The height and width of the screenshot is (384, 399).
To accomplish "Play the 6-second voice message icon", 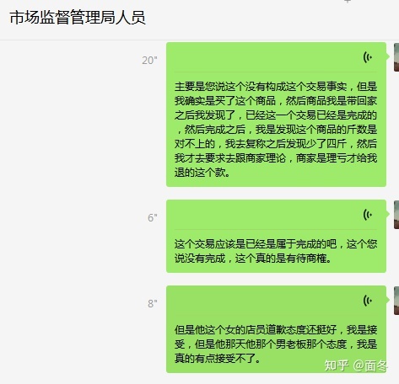I will pos(368,215).
